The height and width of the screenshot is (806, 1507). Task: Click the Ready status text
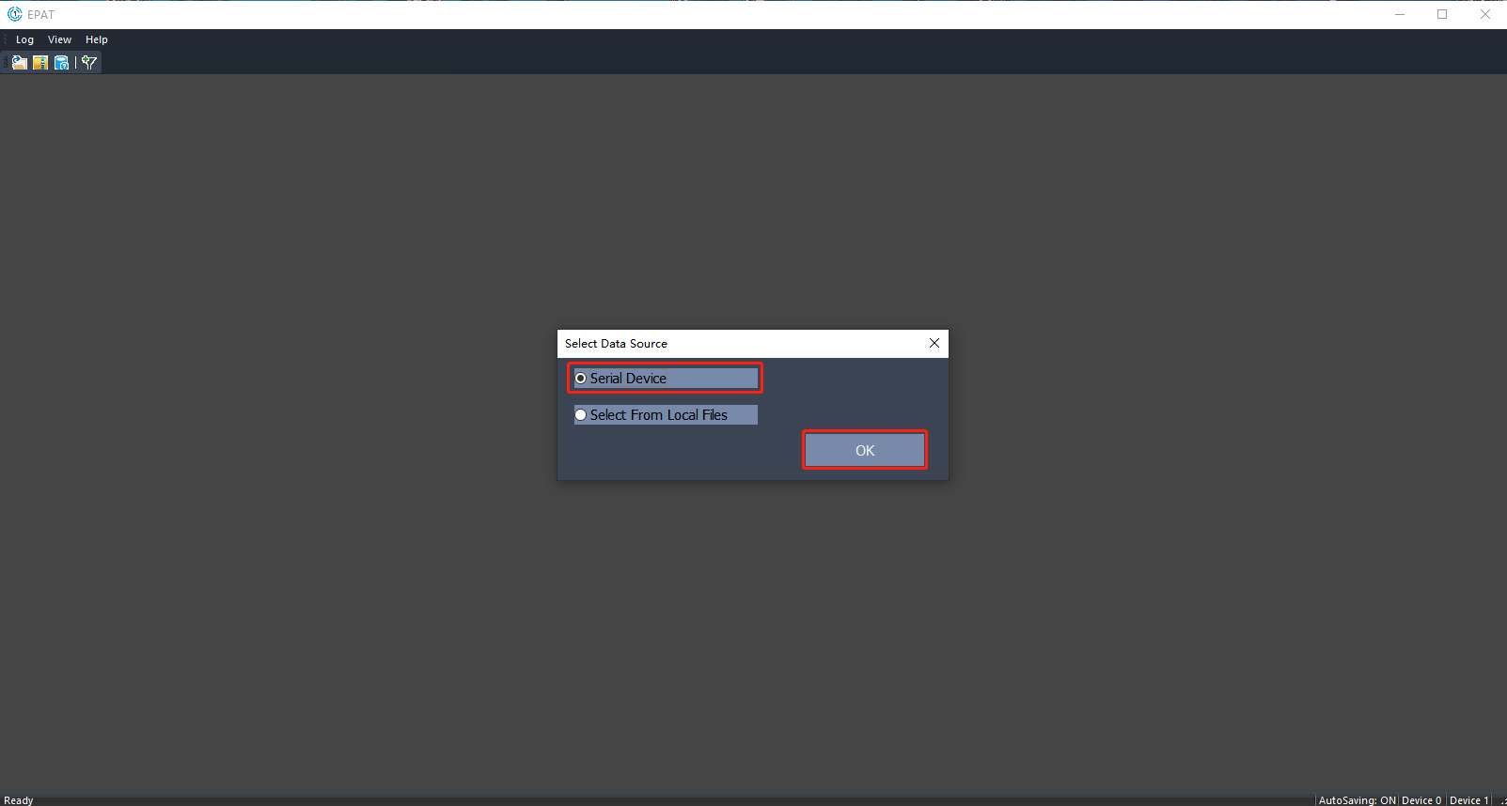pyautogui.click(x=19, y=800)
